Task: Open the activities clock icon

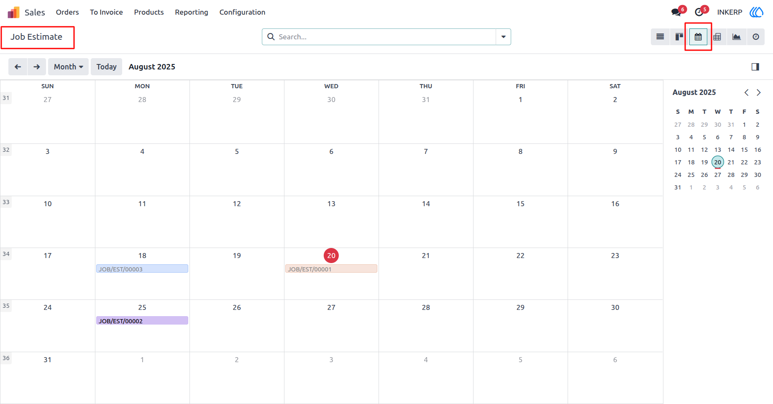Action: (699, 12)
